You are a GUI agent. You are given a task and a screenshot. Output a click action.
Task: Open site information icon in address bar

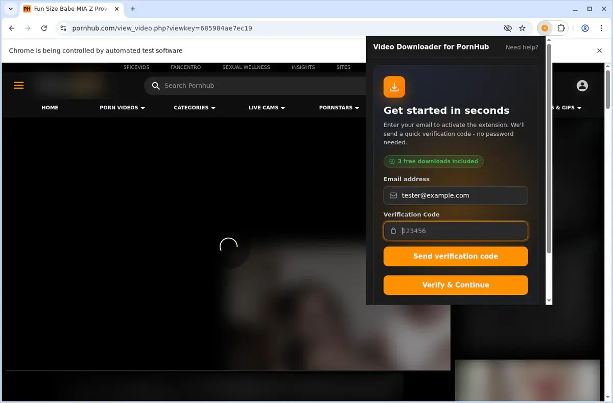click(x=63, y=29)
